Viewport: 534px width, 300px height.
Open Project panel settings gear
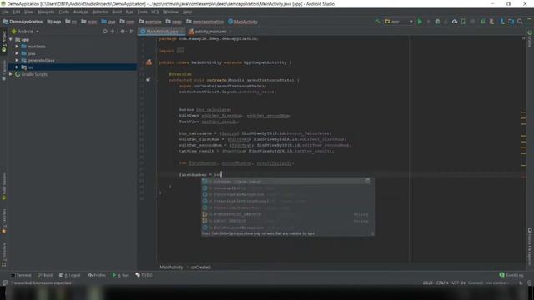123,32
